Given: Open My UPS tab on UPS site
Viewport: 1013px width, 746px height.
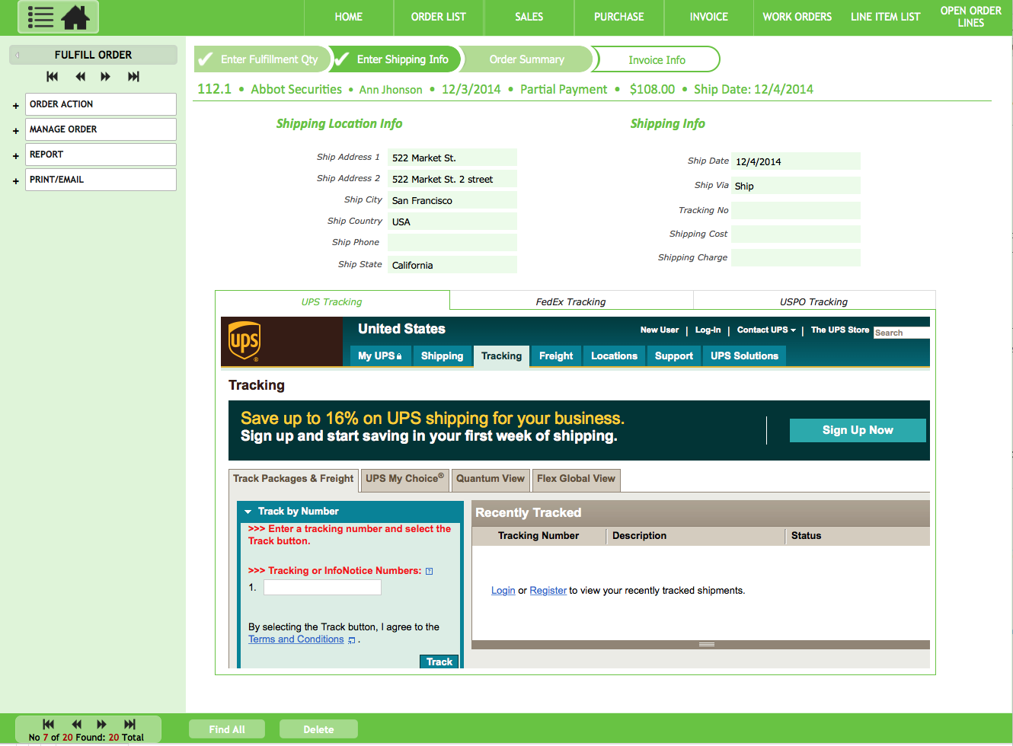Looking at the screenshot, I should point(380,355).
